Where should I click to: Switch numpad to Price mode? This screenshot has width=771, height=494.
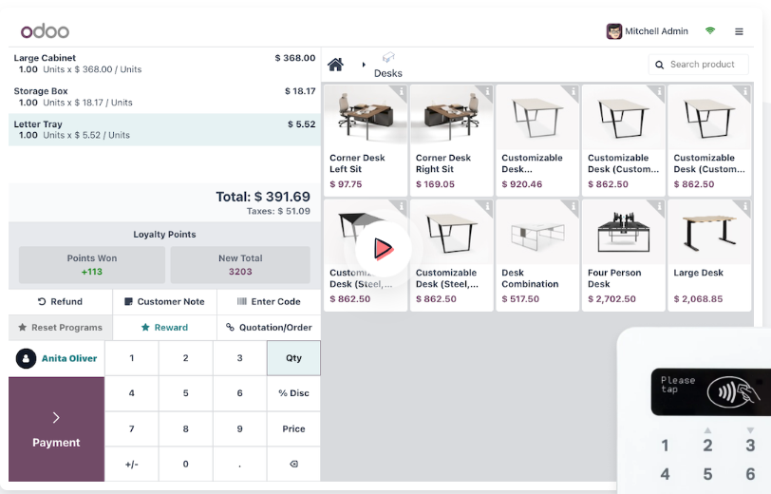[x=293, y=428]
